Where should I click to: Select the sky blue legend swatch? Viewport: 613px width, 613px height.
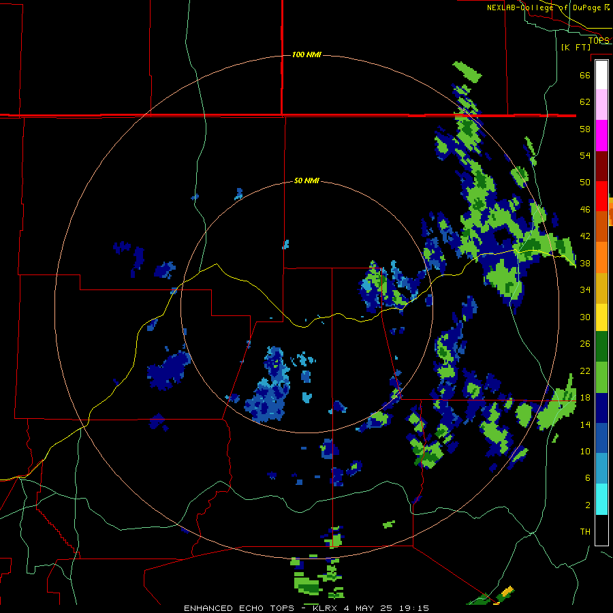coord(601,469)
